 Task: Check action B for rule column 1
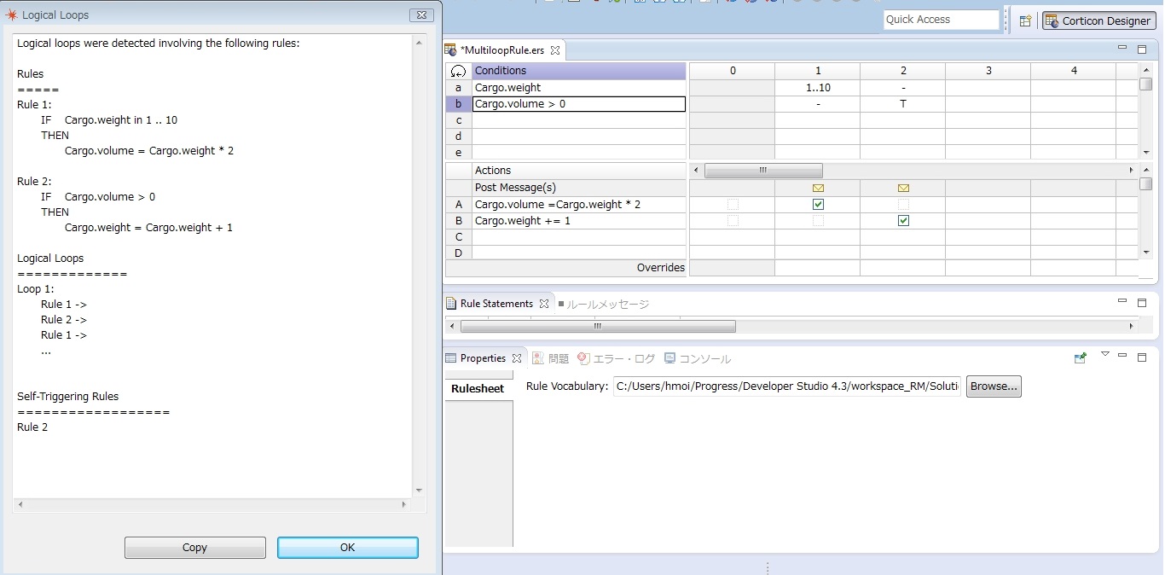818,221
